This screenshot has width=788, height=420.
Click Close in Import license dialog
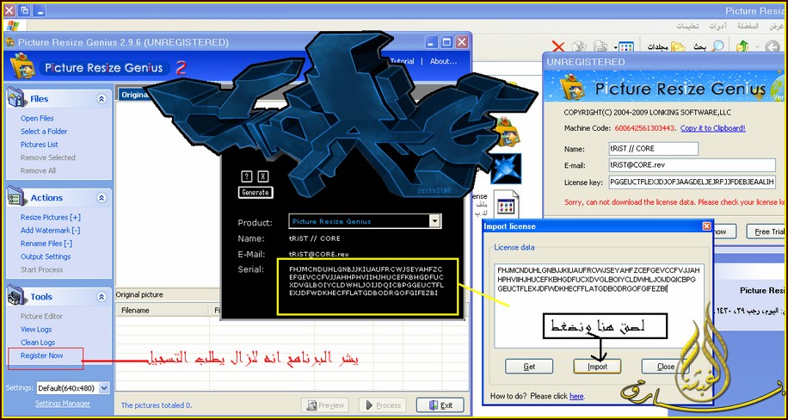[x=665, y=367]
